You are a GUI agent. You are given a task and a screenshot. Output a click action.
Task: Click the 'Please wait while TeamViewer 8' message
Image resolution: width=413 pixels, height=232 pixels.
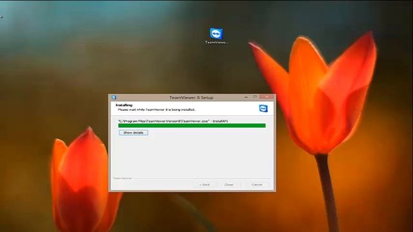pyautogui.click(x=156, y=110)
